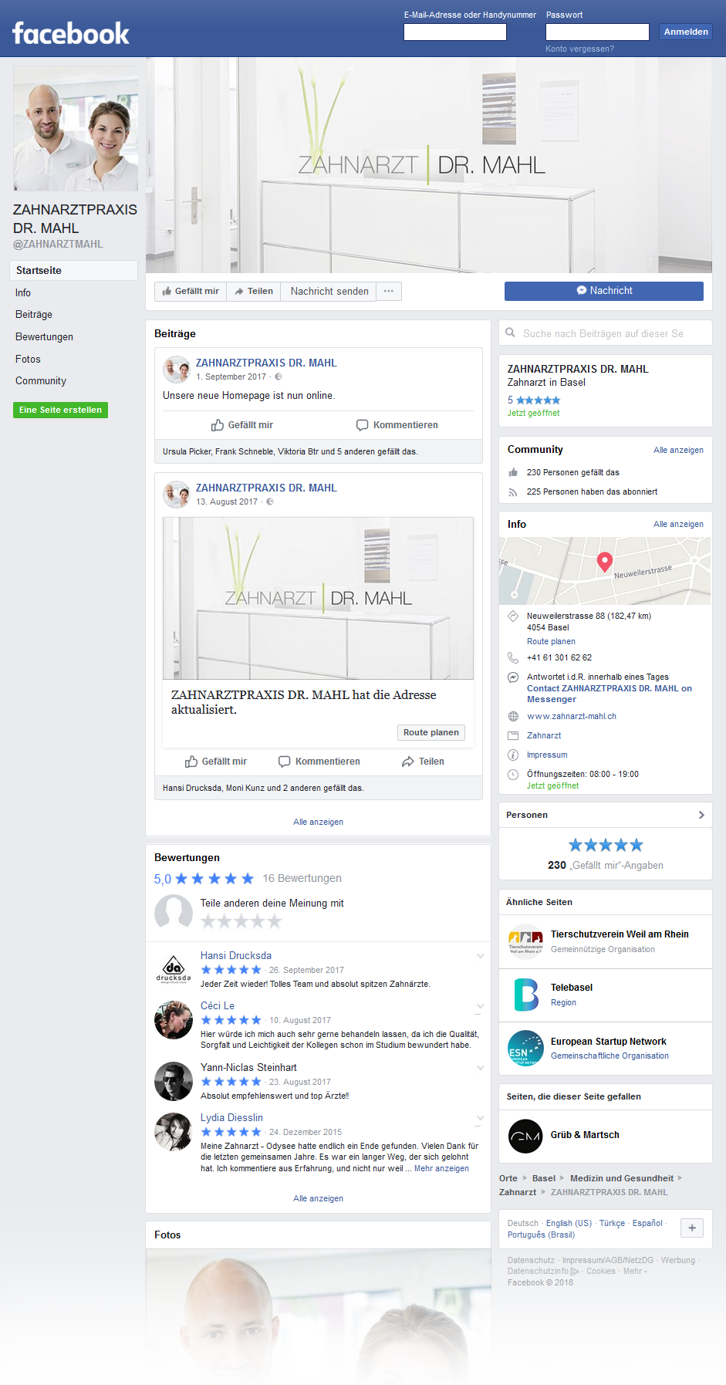This screenshot has height=1385, width=726.
Task: Open options chevron on Hansi Drucksda's review
Action: 481,956
